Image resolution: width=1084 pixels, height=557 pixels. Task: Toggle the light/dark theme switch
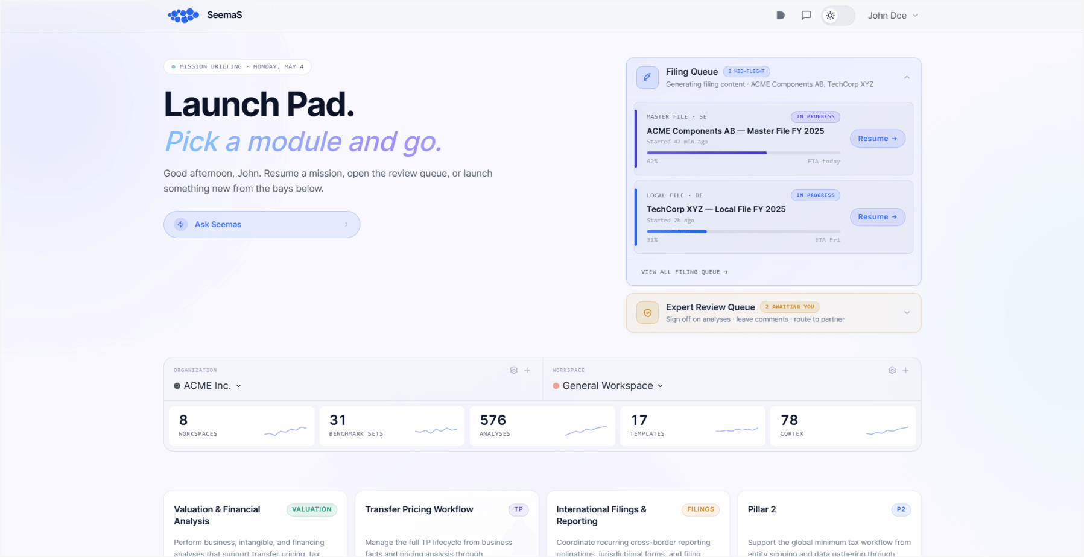point(838,16)
